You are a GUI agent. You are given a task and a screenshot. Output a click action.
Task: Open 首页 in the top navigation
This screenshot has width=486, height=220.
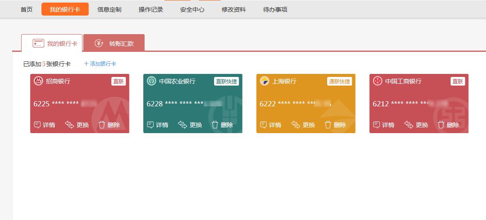pyautogui.click(x=27, y=10)
